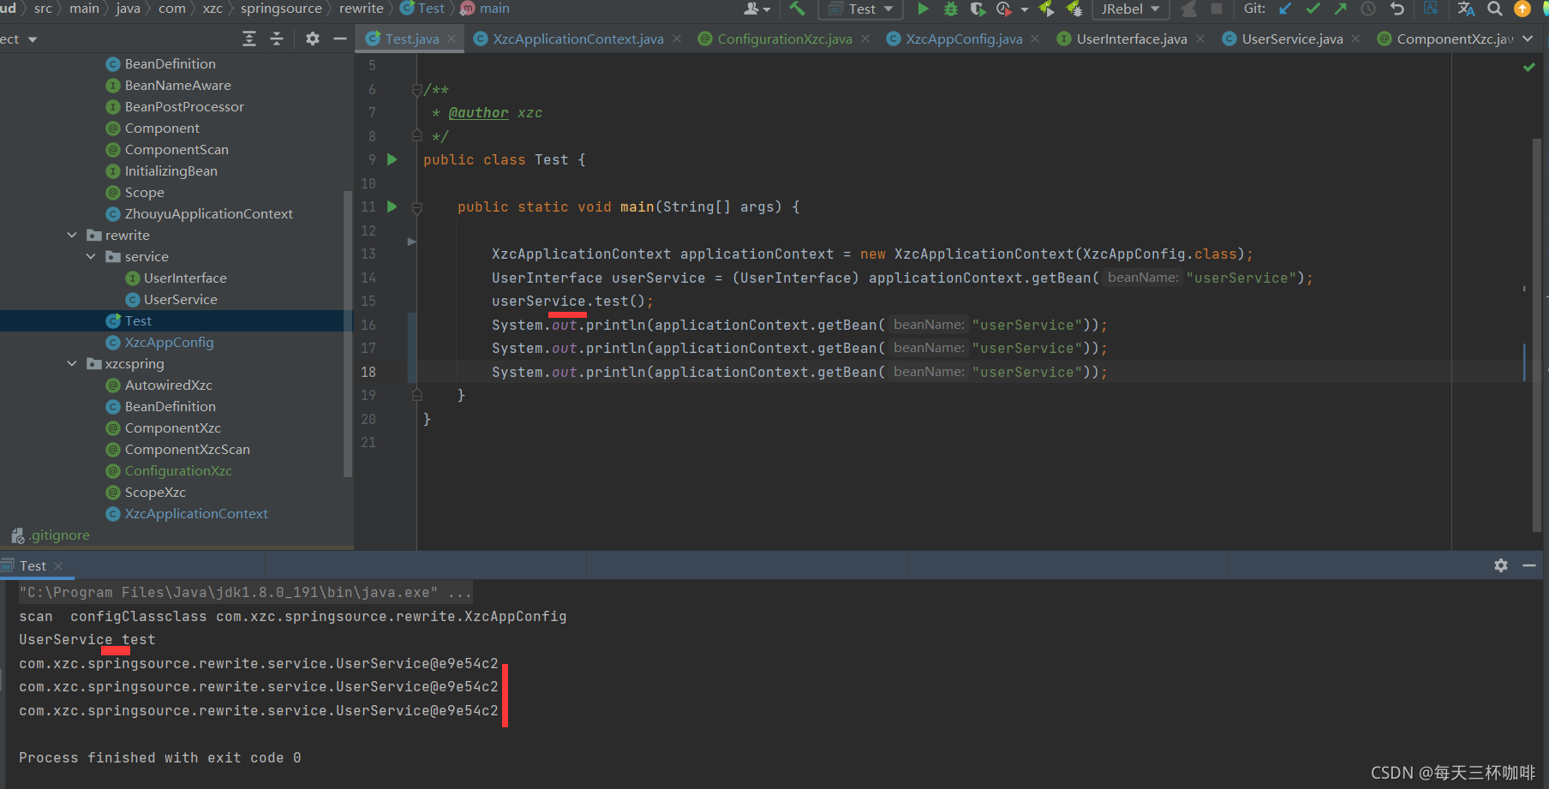Image resolution: width=1549 pixels, height=789 pixels.
Task: Select .gitignore file in project tree
Action: (51, 535)
